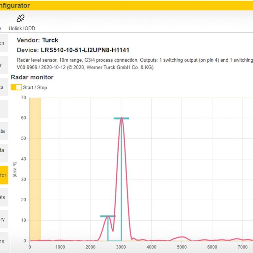Click the Unlink IODD chain icon
The height and width of the screenshot is (253, 253).
coord(21,18)
